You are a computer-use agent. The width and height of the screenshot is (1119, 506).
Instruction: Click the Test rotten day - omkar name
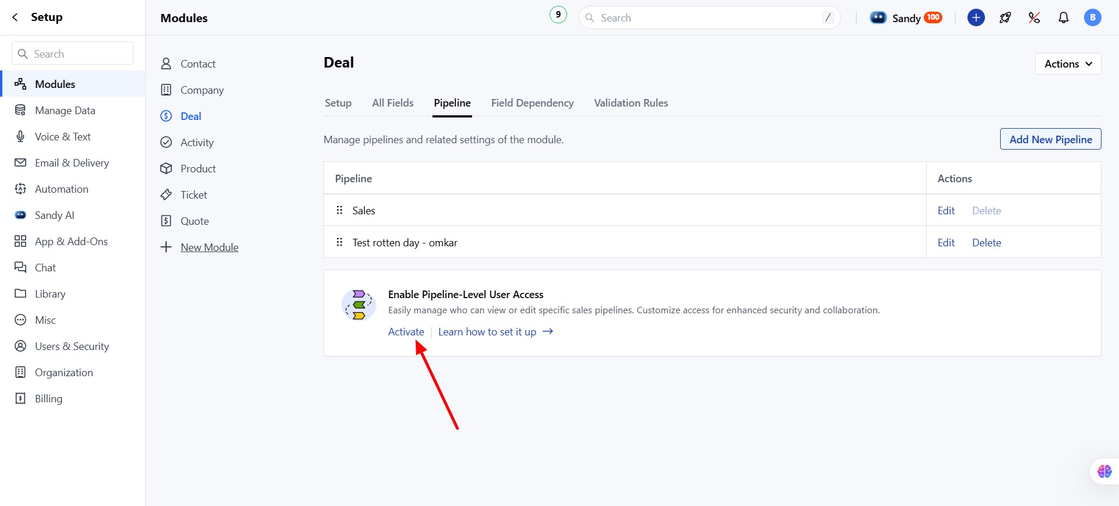tap(404, 243)
